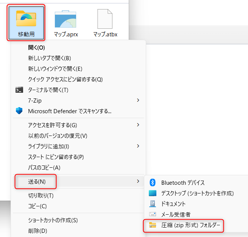The width and height of the screenshot is (248, 237).
Task: Choose 開く(O) from context menu
Action: (36, 48)
